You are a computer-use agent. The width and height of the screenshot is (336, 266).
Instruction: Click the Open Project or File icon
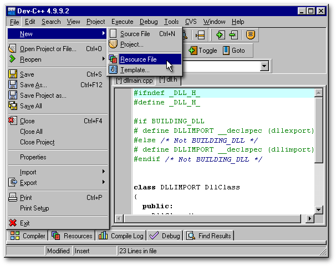[x=13, y=49]
